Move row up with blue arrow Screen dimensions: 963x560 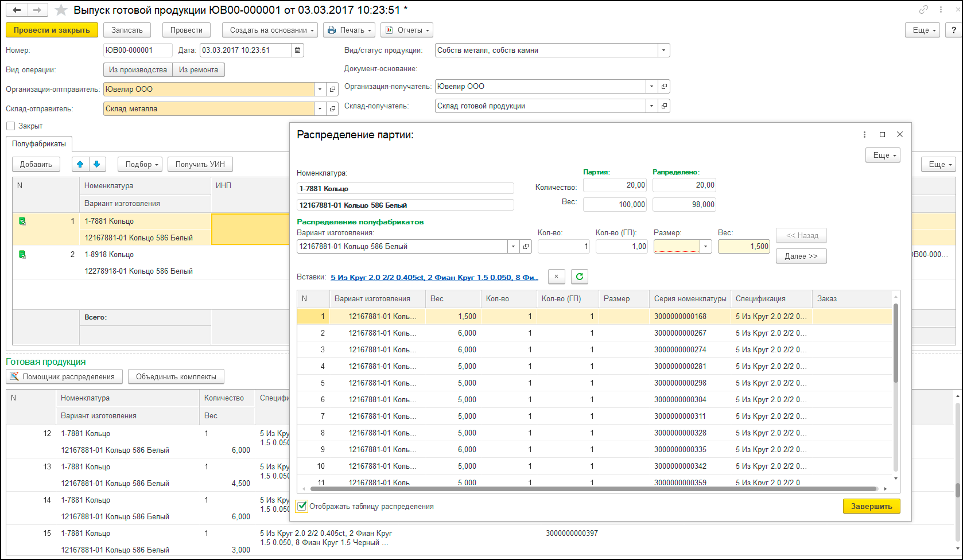(80, 164)
